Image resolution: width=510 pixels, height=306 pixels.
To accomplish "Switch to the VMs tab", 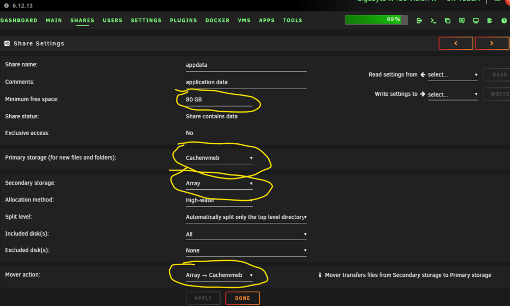I will (244, 20).
